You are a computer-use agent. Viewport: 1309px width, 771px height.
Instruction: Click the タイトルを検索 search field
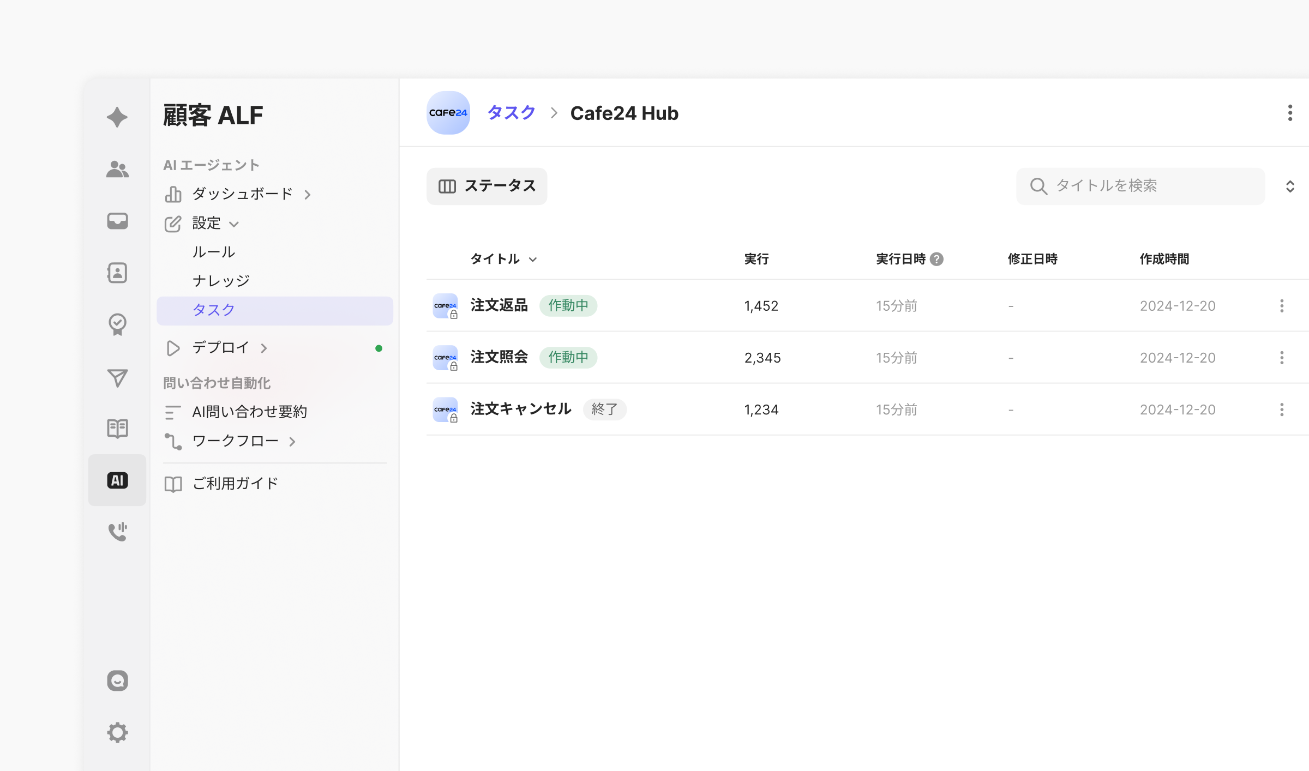[1140, 186]
